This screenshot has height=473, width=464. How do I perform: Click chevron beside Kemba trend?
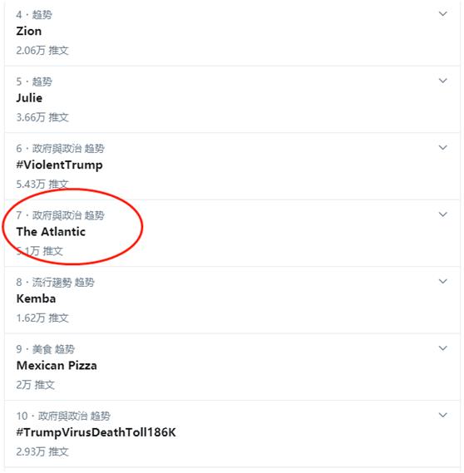pyautogui.click(x=442, y=282)
